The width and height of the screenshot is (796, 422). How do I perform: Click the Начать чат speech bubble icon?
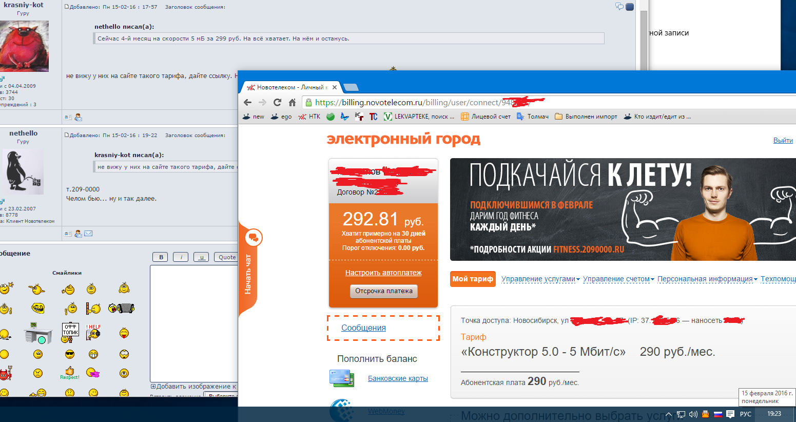coord(253,238)
